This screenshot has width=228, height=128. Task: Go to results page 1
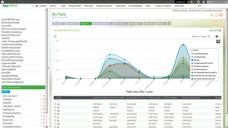pyautogui.click(x=217, y=36)
